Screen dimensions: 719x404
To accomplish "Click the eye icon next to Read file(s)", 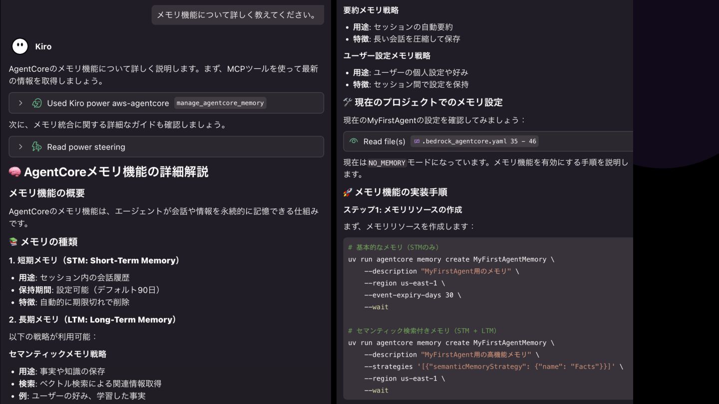I will coord(354,141).
